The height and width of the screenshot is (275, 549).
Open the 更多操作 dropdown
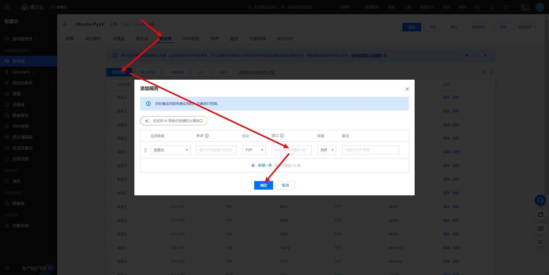pyautogui.click(x=527, y=27)
